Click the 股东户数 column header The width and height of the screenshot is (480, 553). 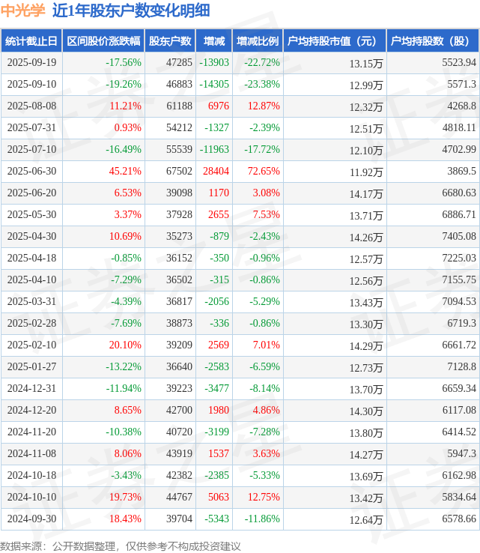pos(170,41)
